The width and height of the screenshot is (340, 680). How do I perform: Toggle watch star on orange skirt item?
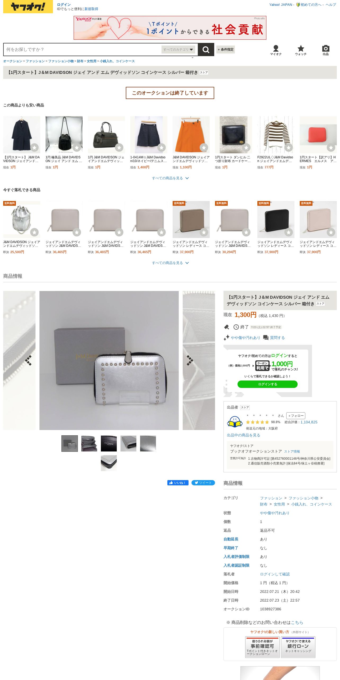(204, 147)
